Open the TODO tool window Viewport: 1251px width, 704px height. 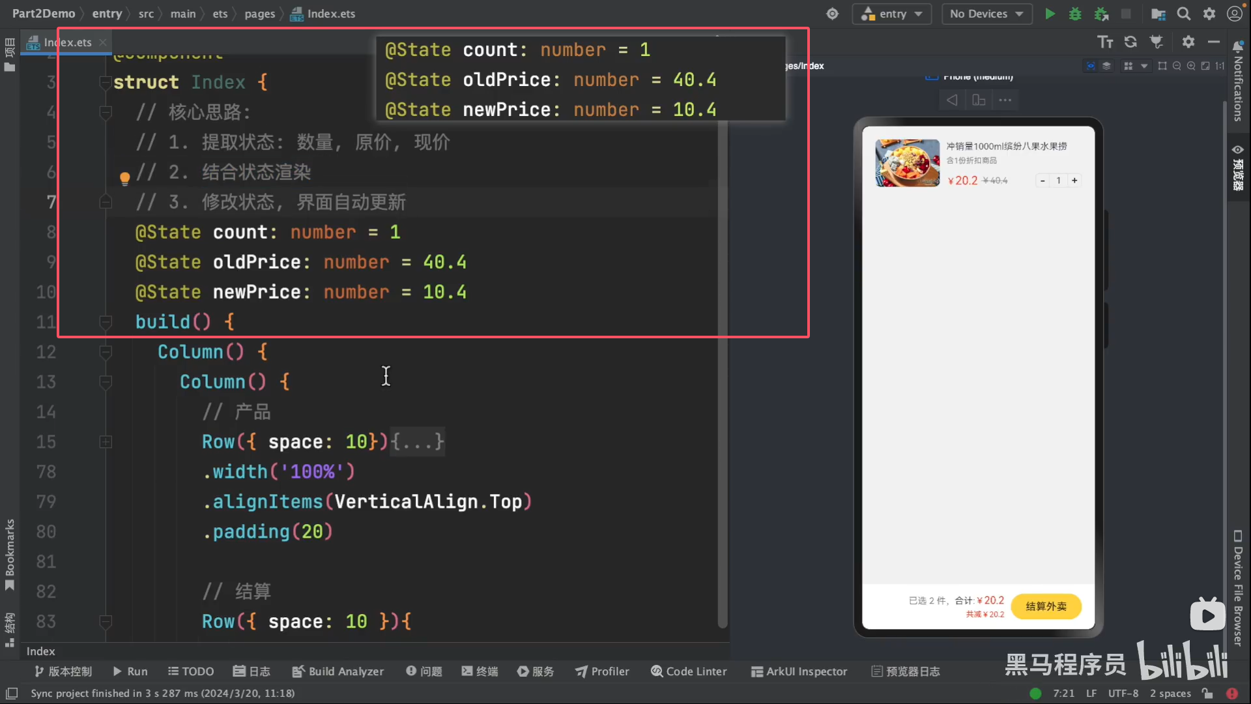pyautogui.click(x=191, y=671)
